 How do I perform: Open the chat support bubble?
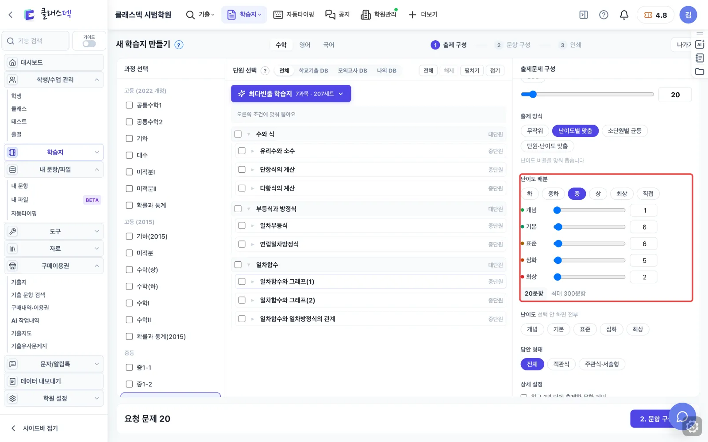(683, 416)
